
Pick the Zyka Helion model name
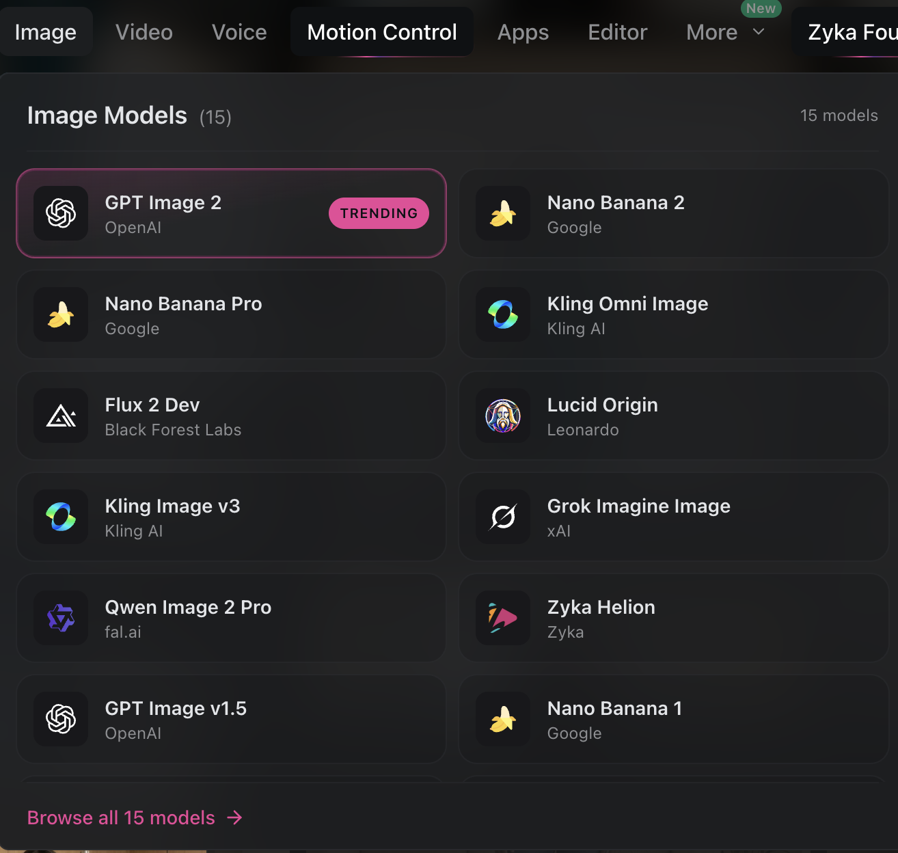point(601,608)
